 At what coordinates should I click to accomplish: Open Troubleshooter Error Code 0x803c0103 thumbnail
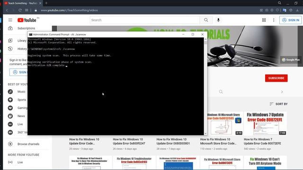(134, 163)
